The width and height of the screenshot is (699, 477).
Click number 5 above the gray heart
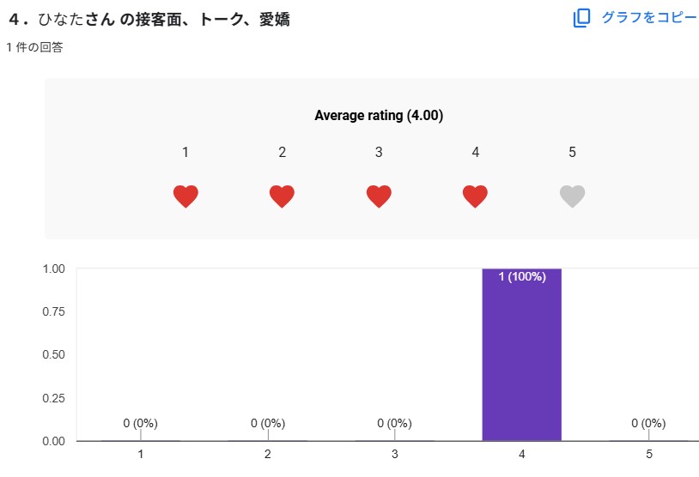click(x=572, y=153)
